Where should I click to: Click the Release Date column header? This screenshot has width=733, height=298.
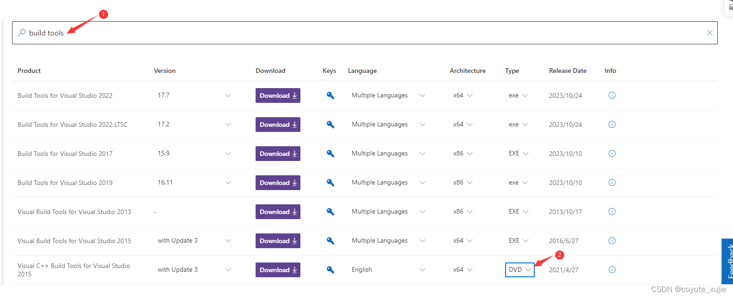tap(568, 71)
